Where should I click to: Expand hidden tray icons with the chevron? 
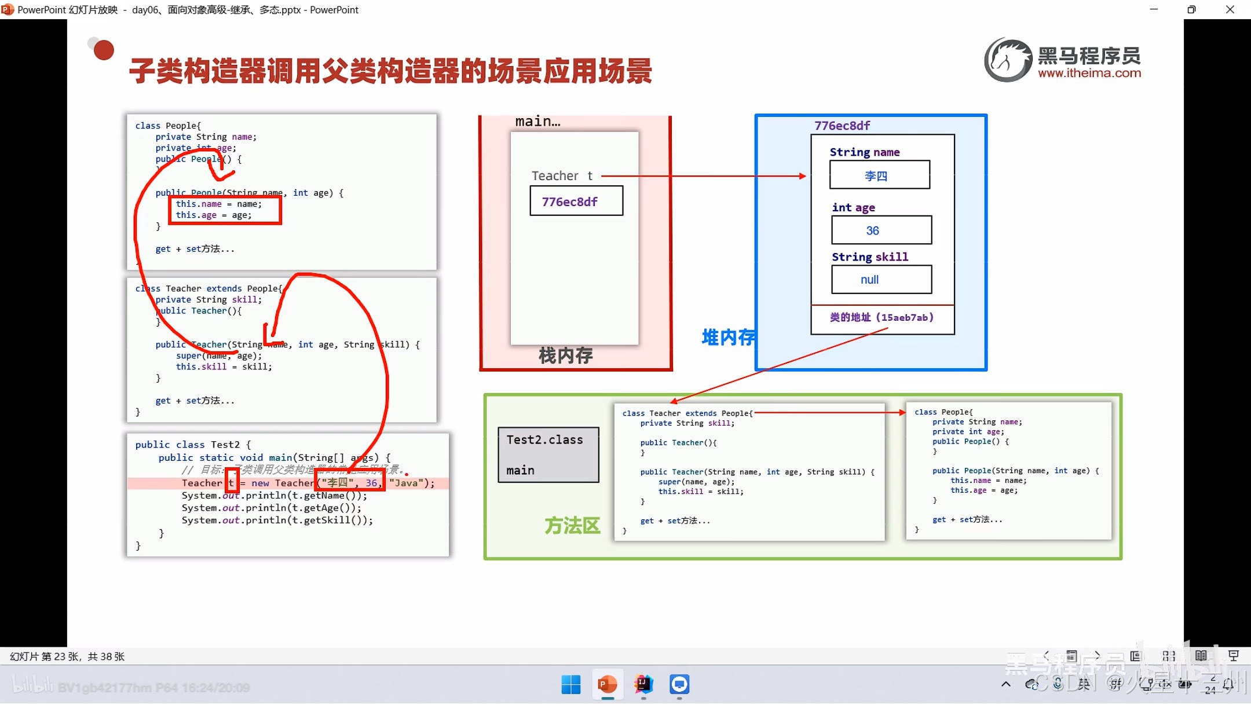[1006, 685]
